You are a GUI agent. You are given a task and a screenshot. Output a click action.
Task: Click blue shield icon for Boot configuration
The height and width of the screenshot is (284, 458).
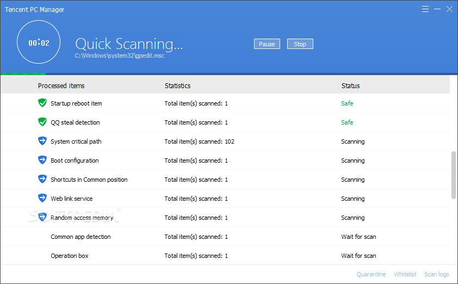tap(42, 160)
